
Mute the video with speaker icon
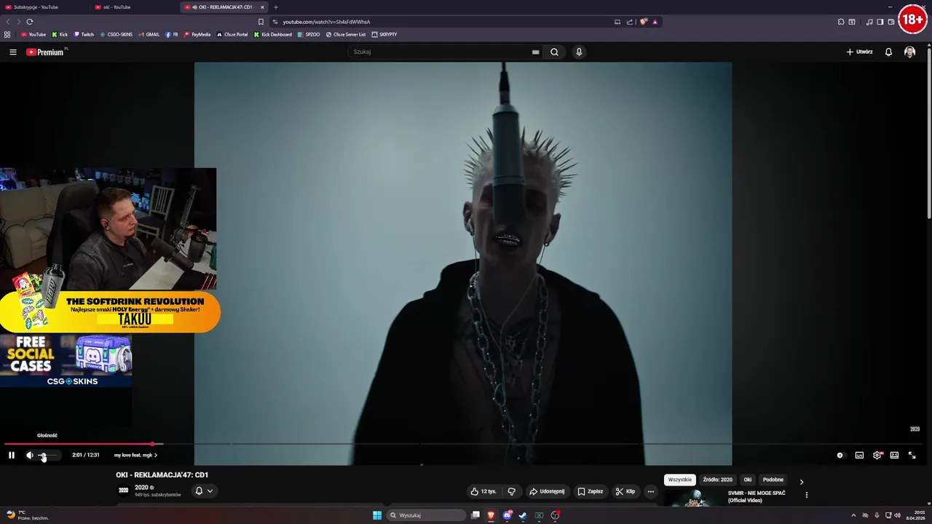pos(30,455)
